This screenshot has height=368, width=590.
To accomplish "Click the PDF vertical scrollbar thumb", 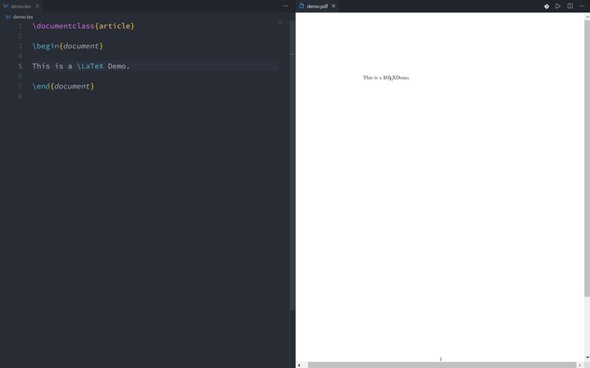I will (587, 158).
